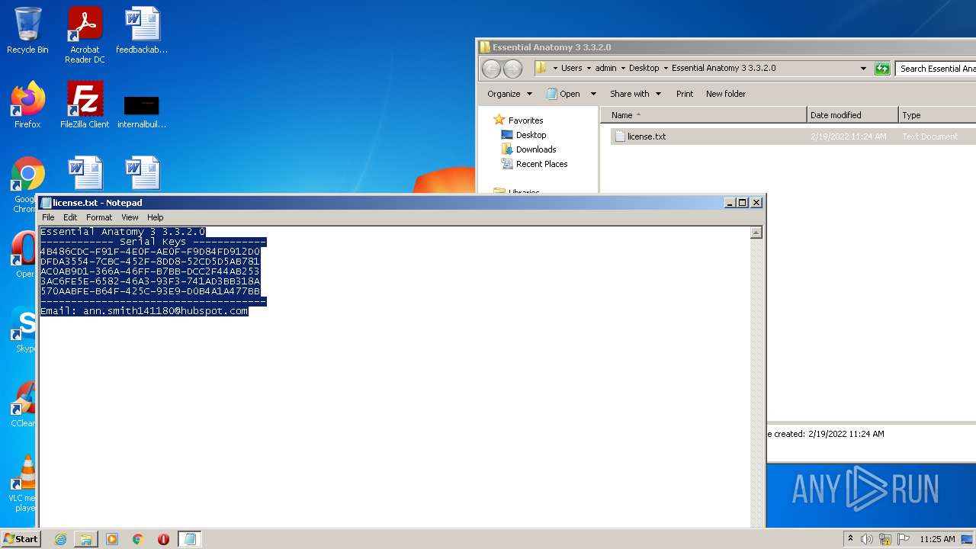Click Notepad's scroll-up arrow

click(756, 233)
